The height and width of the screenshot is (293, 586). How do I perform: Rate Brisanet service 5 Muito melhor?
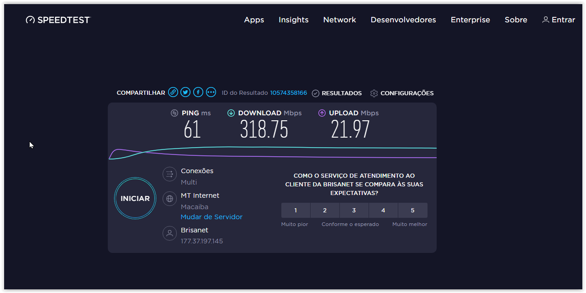(413, 211)
